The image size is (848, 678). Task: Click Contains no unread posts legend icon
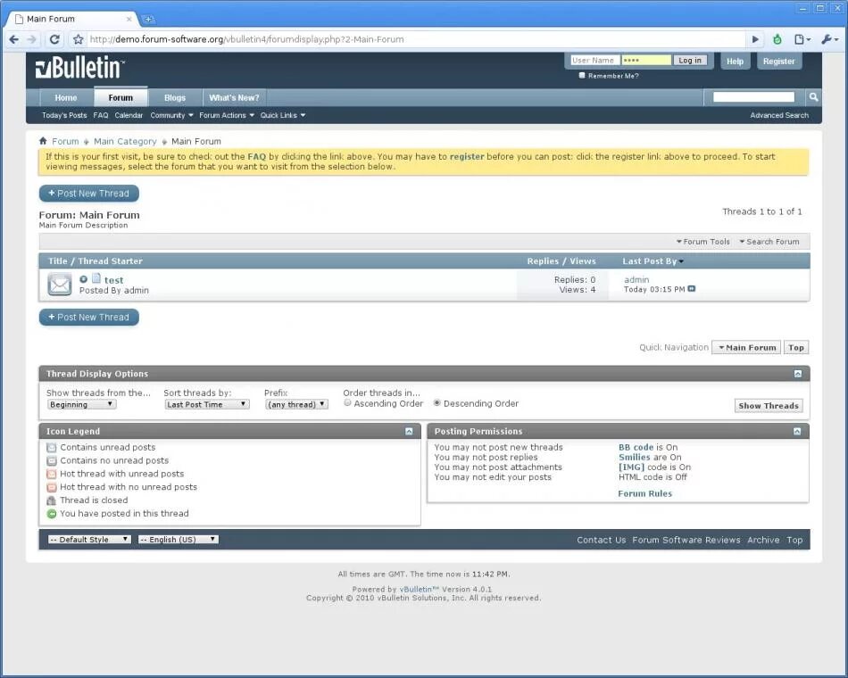point(52,460)
